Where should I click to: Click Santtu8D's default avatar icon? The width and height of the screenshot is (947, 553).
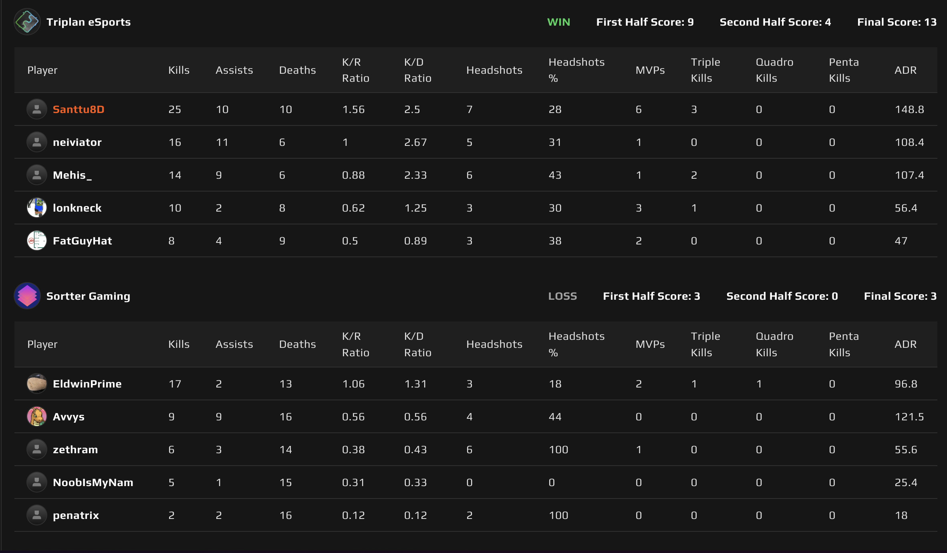[36, 109]
